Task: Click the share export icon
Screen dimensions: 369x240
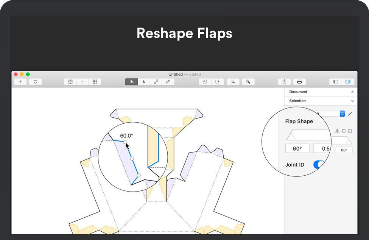Action: click(284, 82)
